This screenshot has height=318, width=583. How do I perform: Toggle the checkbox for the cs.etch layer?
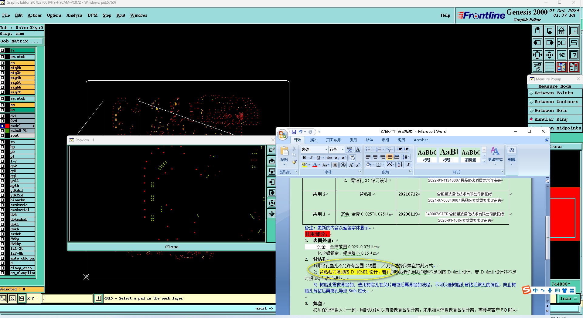pos(2,57)
